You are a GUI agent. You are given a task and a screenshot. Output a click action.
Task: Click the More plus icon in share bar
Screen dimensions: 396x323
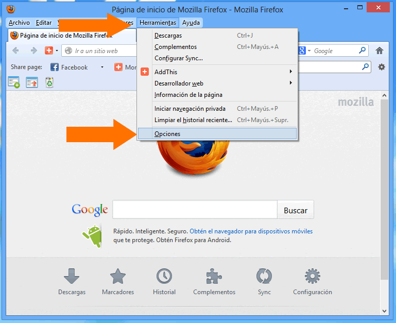coord(118,67)
